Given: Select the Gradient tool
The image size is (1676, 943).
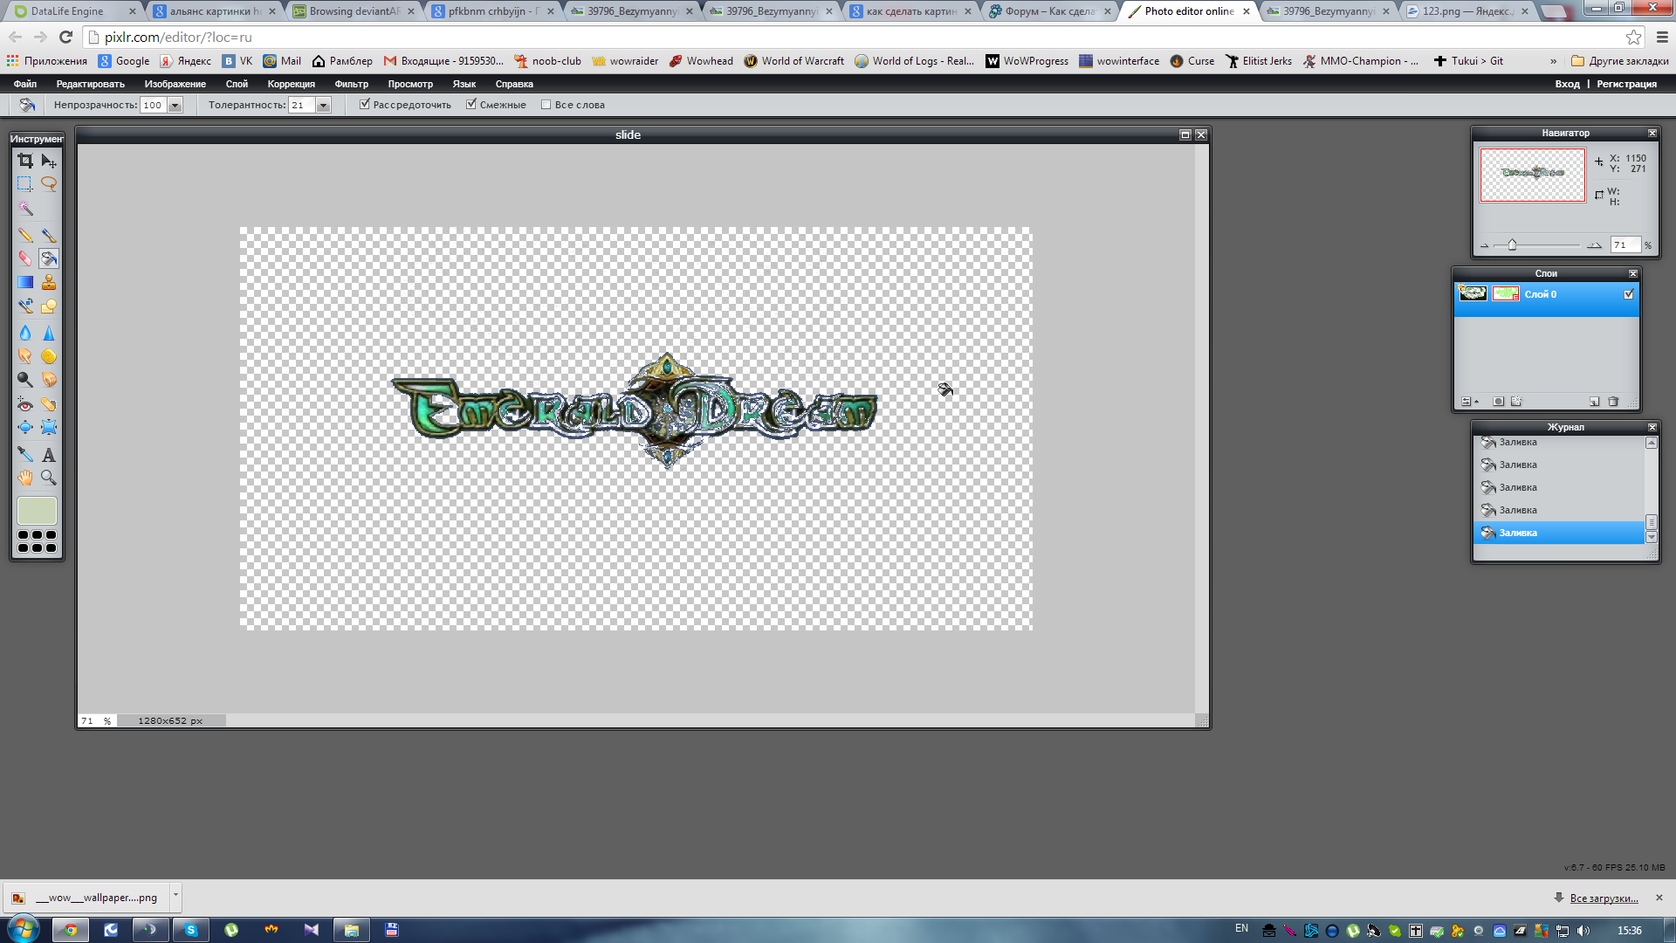Looking at the screenshot, I should tap(25, 282).
